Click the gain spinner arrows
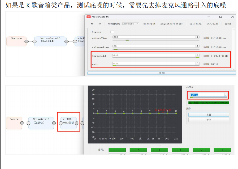Image resolution: width=238 pixels, height=169 pixels. point(197,63)
